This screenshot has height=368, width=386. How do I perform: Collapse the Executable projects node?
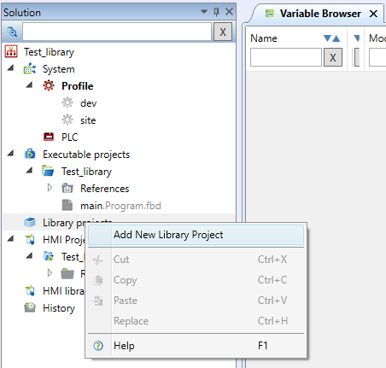(11, 154)
